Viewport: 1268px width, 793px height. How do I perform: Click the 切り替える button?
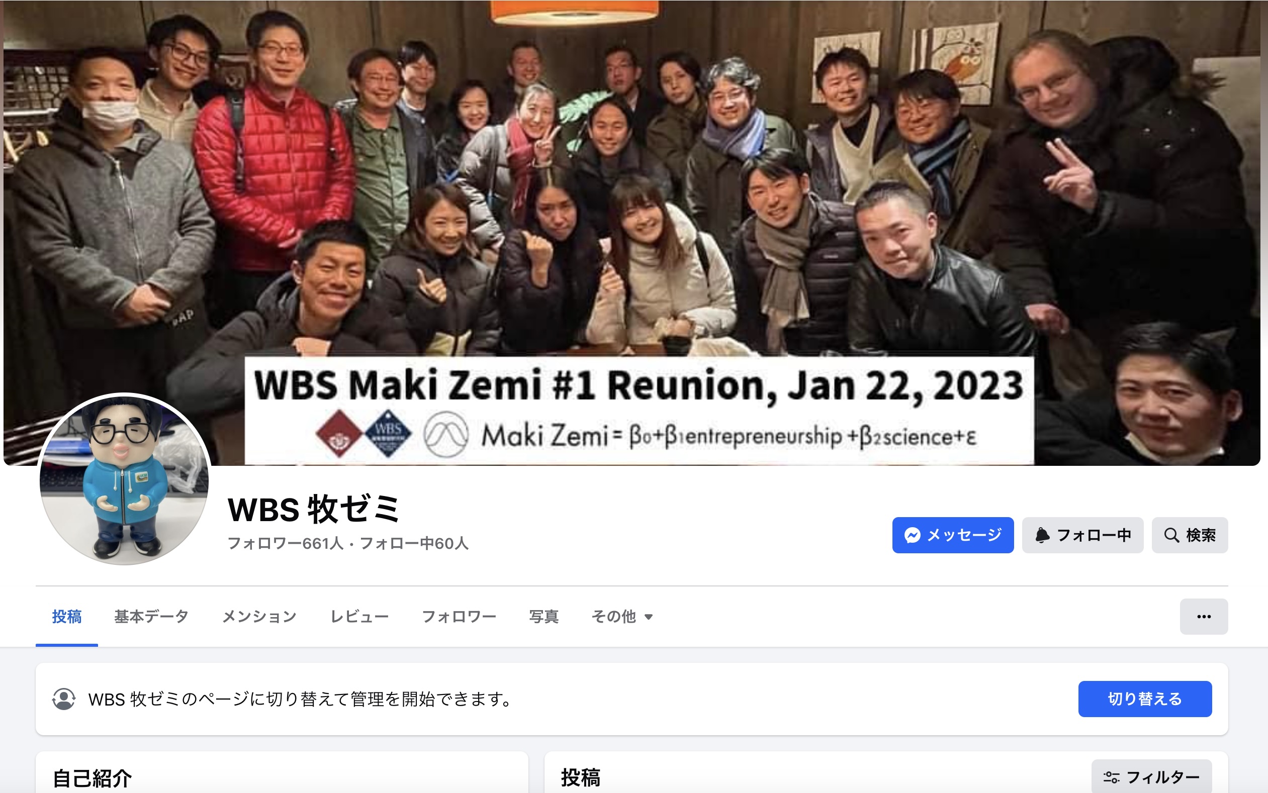tap(1145, 699)
